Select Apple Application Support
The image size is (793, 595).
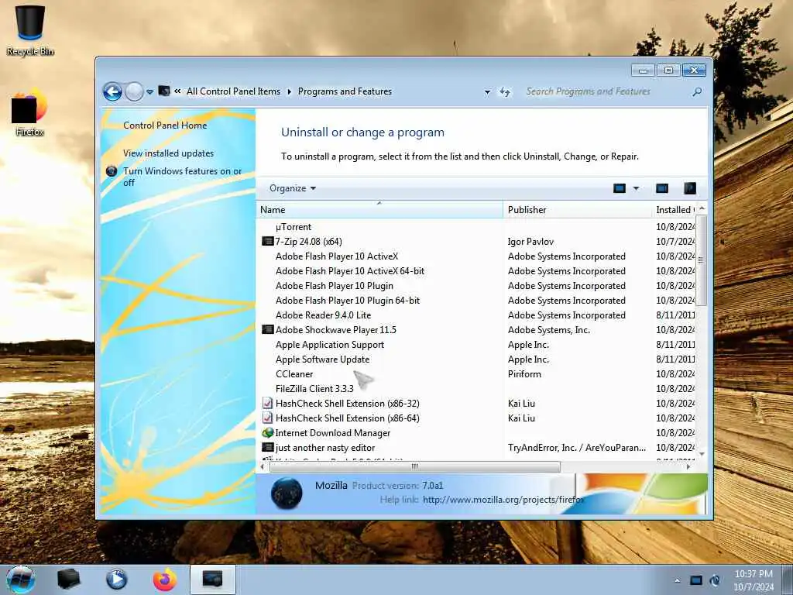coord(330,345)
